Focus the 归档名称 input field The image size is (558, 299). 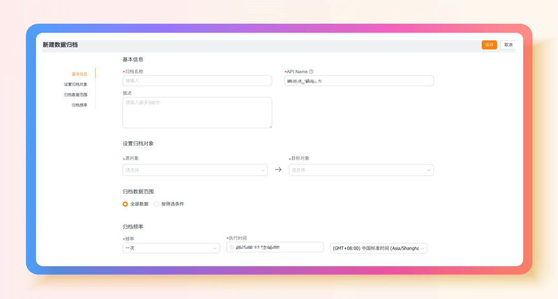pyautogui.click(x=197, y=81)
